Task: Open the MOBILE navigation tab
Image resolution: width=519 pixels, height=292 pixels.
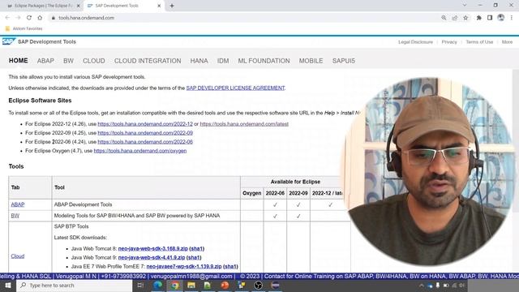Action: tap(311, 61)
